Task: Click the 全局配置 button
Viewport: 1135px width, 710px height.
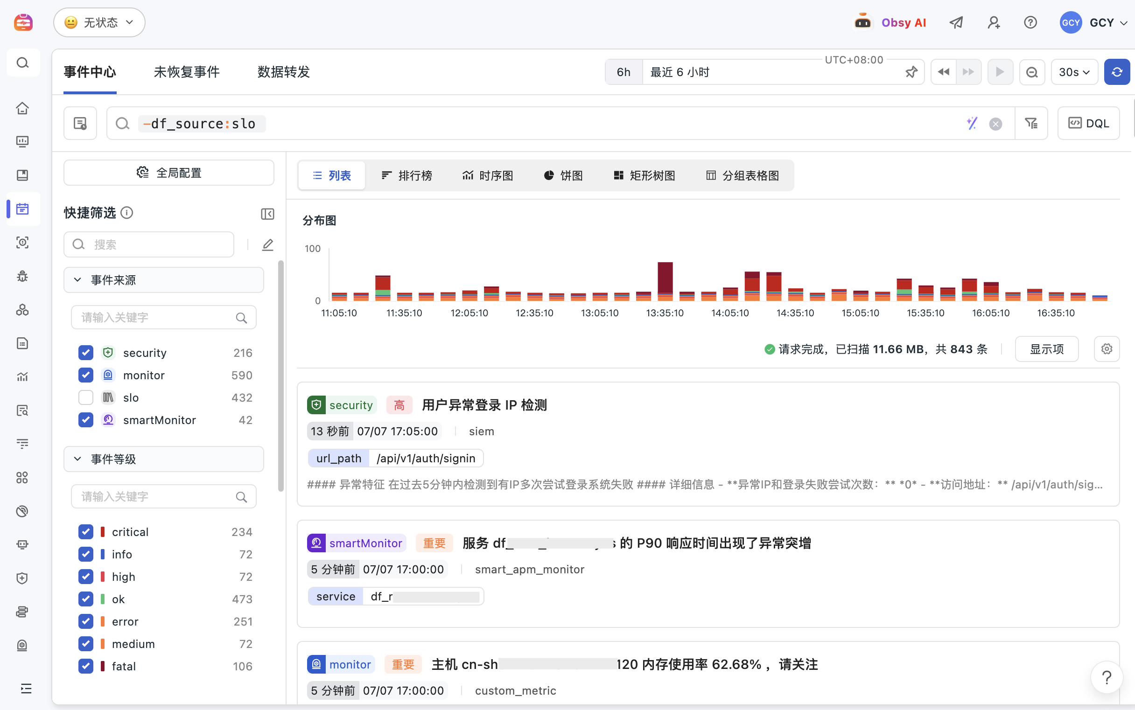Action: tap(168, 172)
